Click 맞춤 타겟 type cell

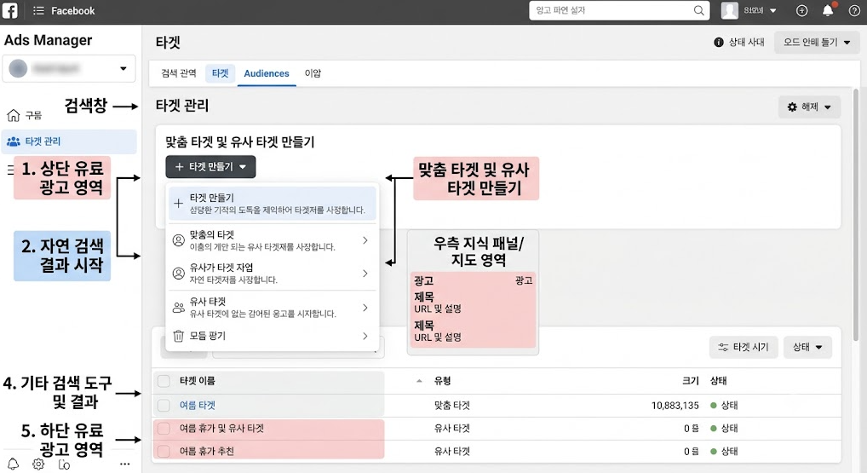(x=451, y=406)
